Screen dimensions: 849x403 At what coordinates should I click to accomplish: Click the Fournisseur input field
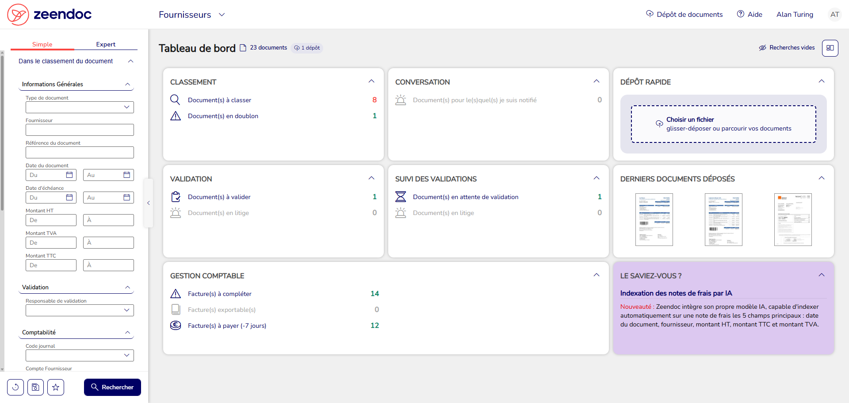coord(80,130)
